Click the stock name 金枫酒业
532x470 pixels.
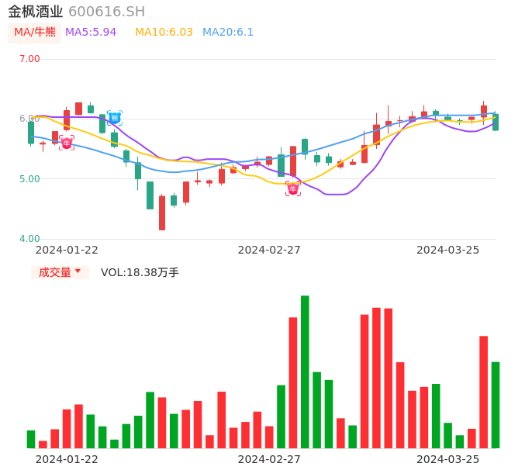point(36,12)
